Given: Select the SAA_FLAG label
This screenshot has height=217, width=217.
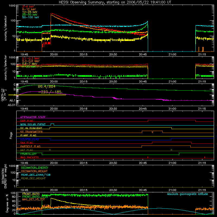Looking at the screenshot, I should 27,143.
